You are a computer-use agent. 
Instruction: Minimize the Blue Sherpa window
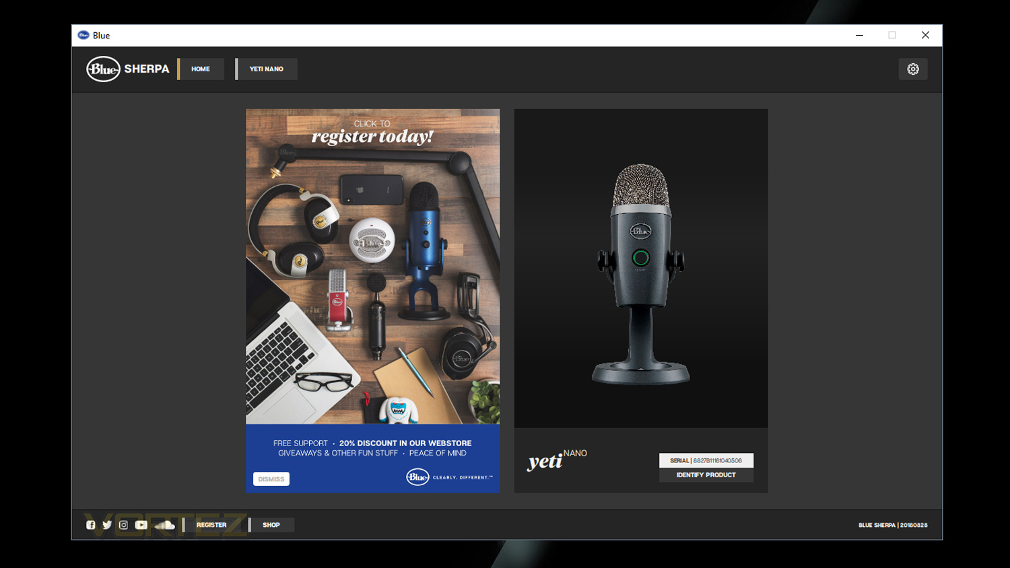(x=859, y=35)
